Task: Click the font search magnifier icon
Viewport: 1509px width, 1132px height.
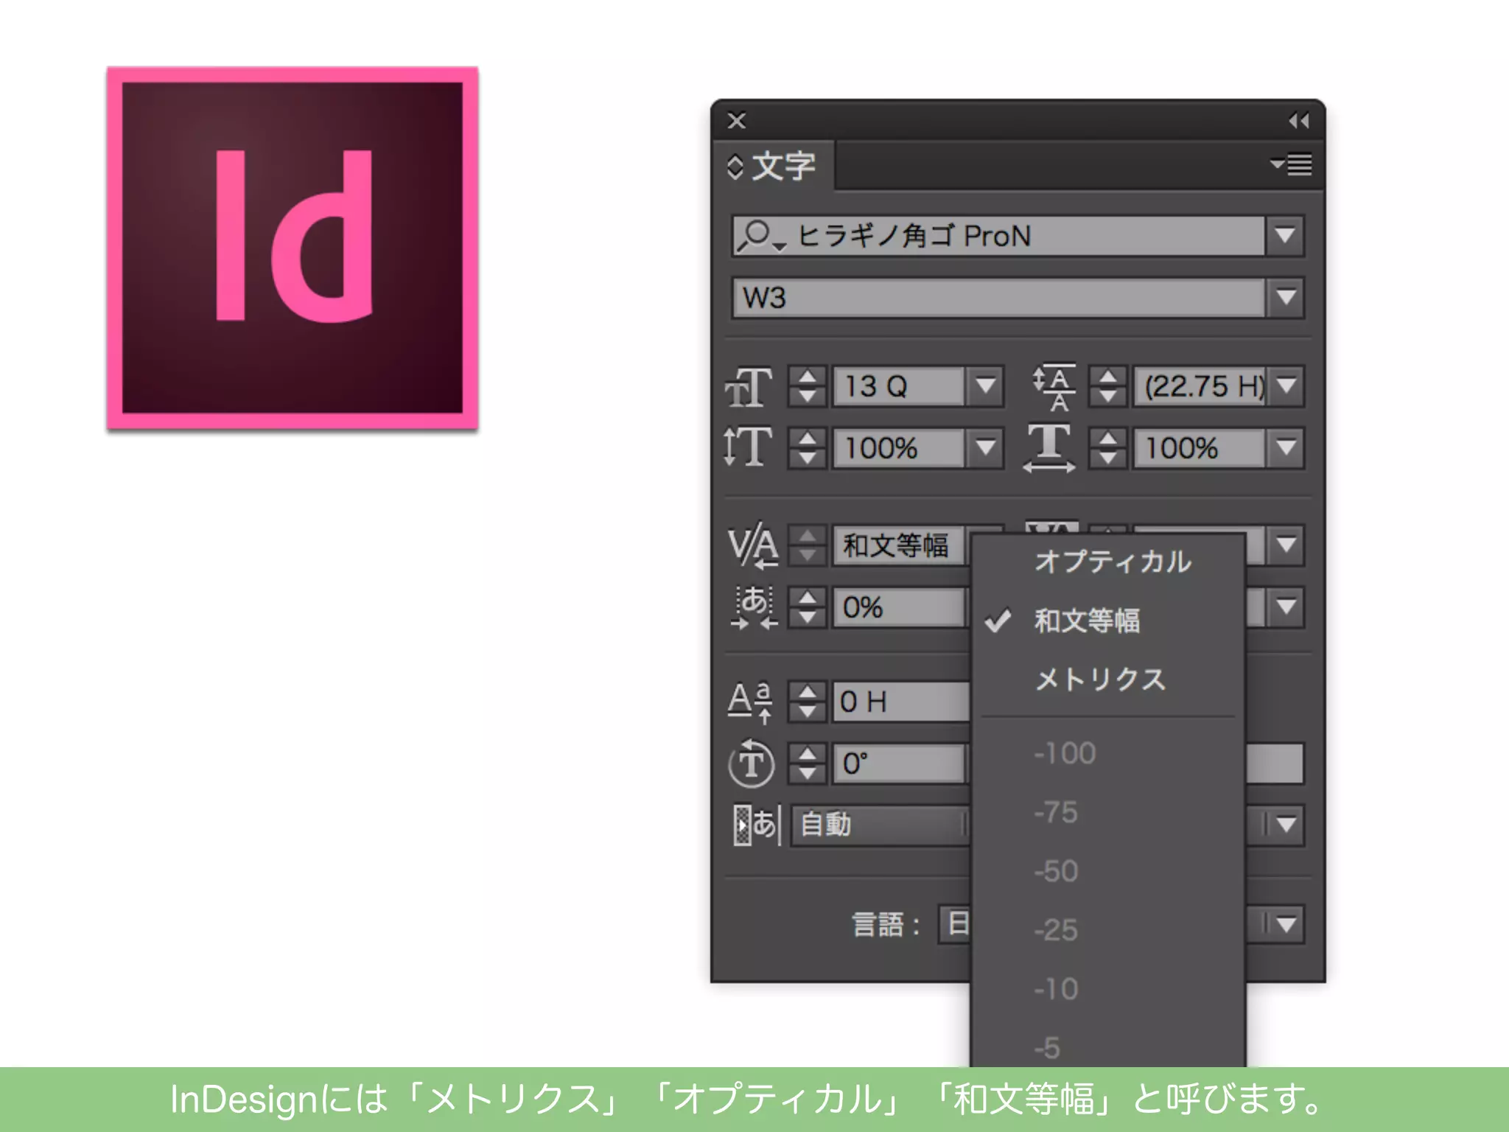Action: click(x=760, y=237)
